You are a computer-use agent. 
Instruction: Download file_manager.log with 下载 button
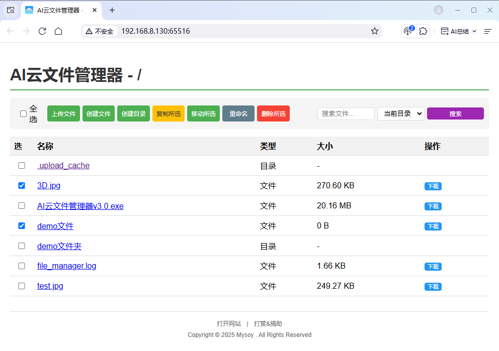tap(433, 267)
